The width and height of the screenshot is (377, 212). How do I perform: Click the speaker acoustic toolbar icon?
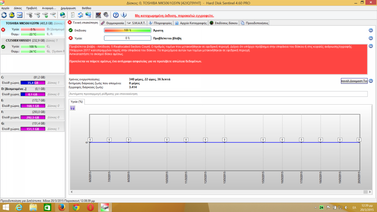coord(106,15)
